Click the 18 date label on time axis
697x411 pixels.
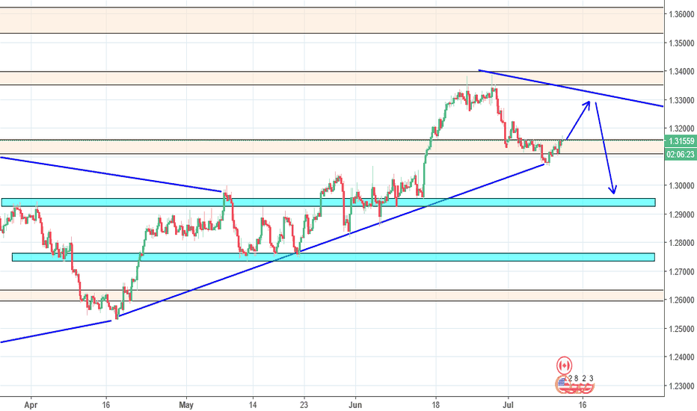click(435, 405)
